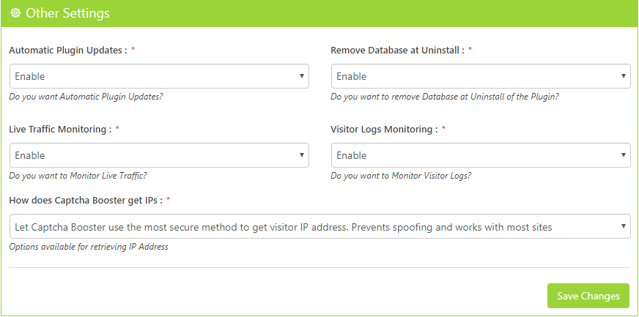
Task: Click the arrow on Visitor Logs Monitoring select
Action: [624, 155]
